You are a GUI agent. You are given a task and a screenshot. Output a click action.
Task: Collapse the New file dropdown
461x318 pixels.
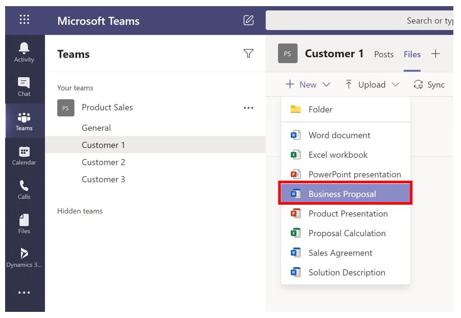pyautogui.click(x=308, y=85)
